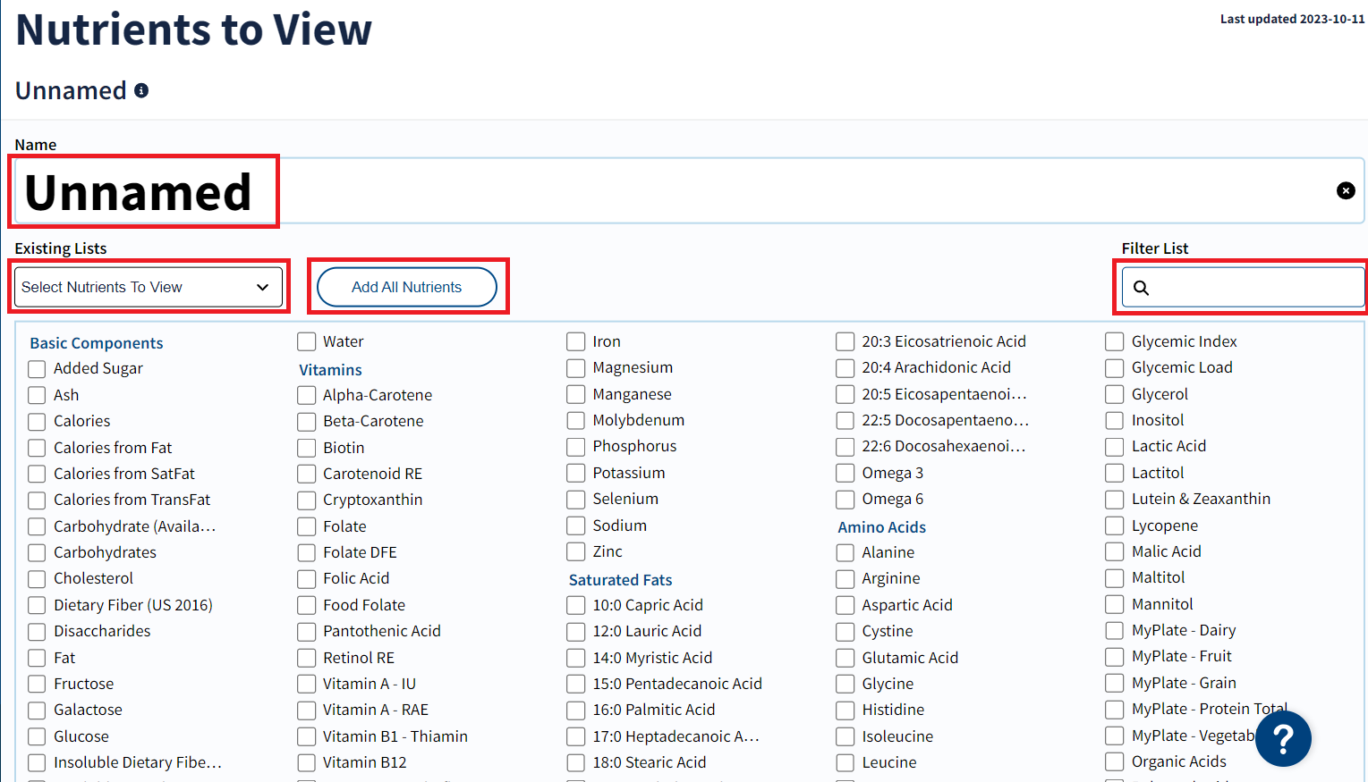Select the MyPlate - Dairy checkbox

click(1114, 630)
